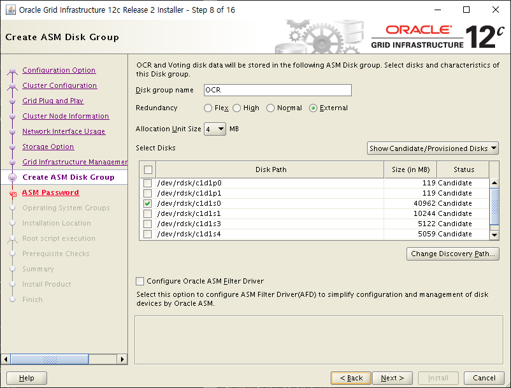Click the 10244 size cell

pyautogui.click(x=410, y=213)
